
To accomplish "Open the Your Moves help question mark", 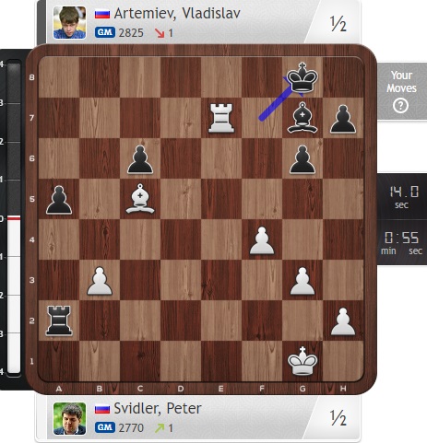I will [400, 106].
